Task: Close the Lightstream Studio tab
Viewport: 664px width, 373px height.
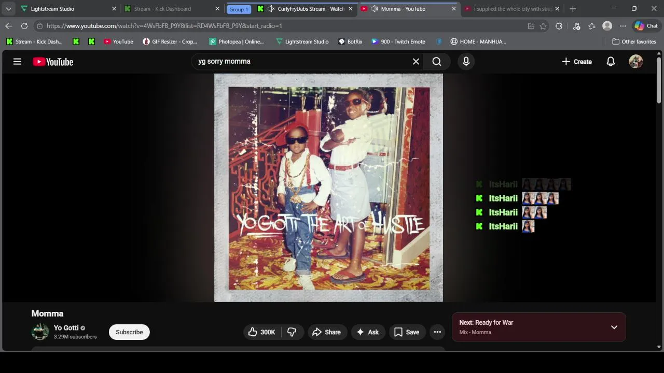Action: [114, 9]
